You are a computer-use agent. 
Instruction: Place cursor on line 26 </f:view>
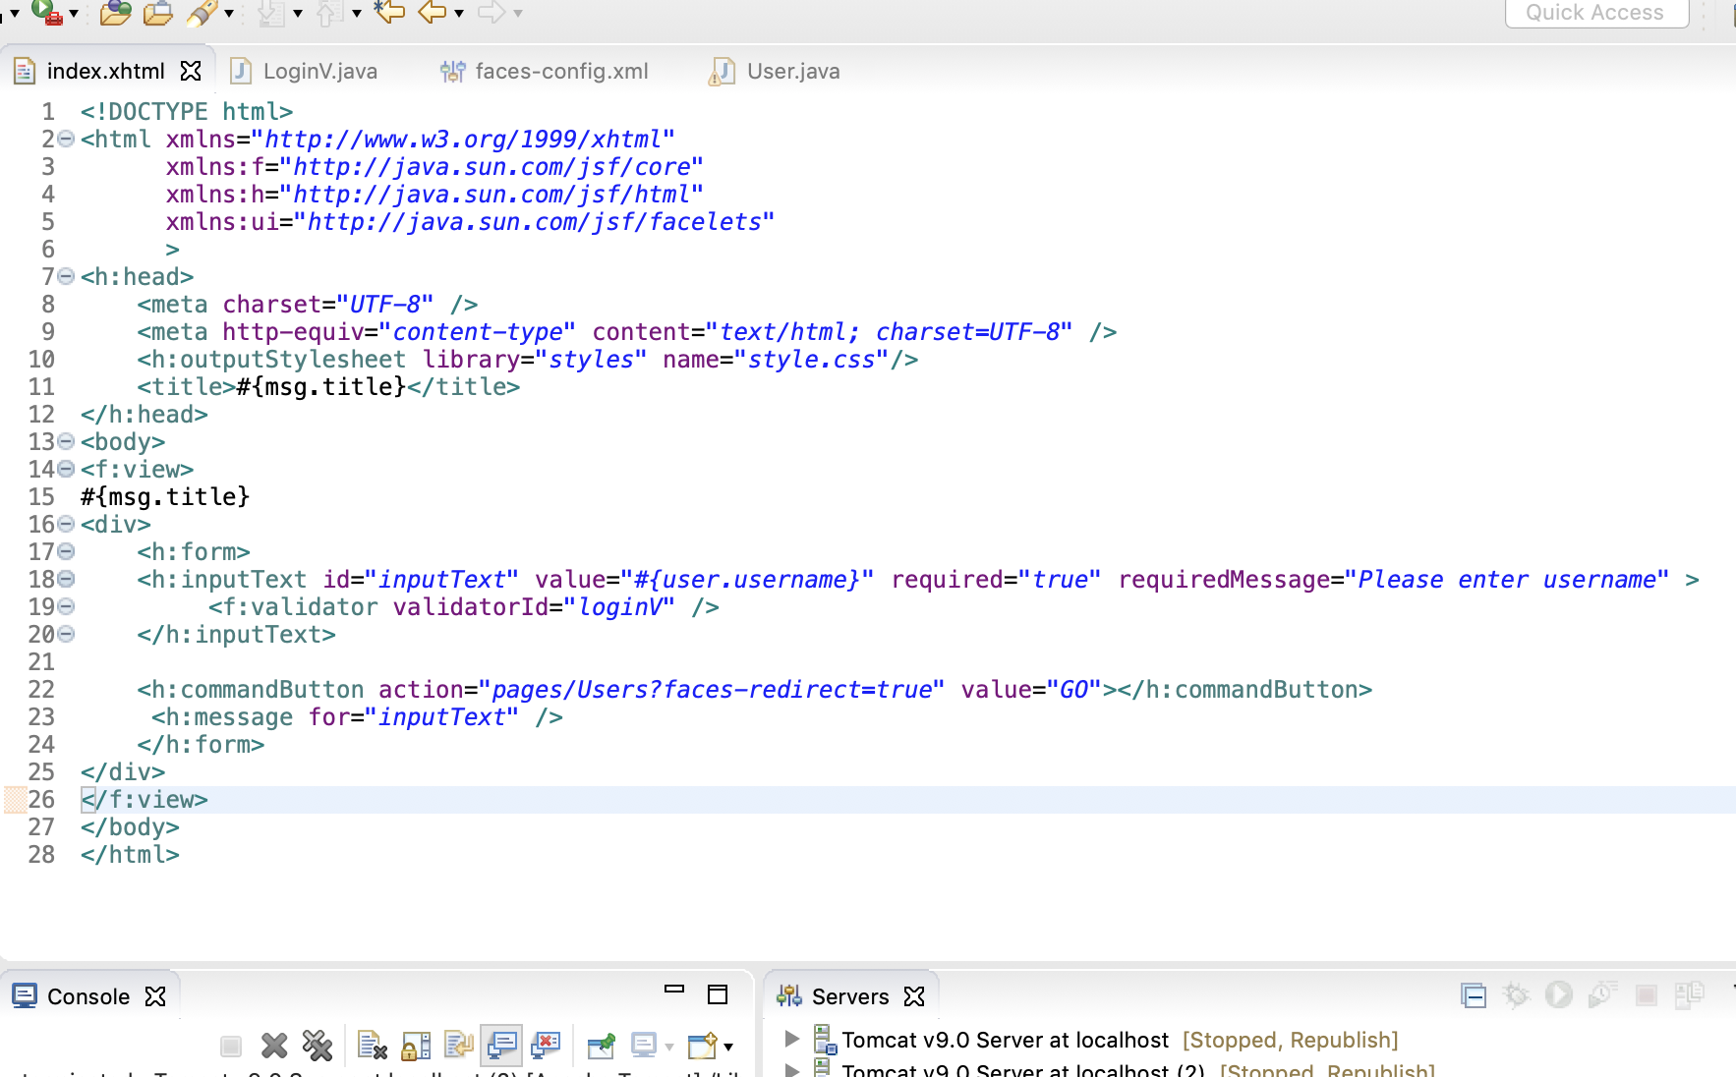(145, 799)
